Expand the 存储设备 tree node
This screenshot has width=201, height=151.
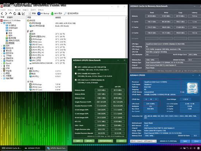point(1,58)
